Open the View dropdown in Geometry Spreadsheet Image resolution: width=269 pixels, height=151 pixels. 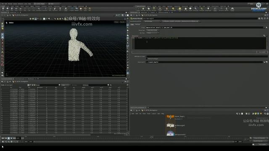click(x=65, y=85)
